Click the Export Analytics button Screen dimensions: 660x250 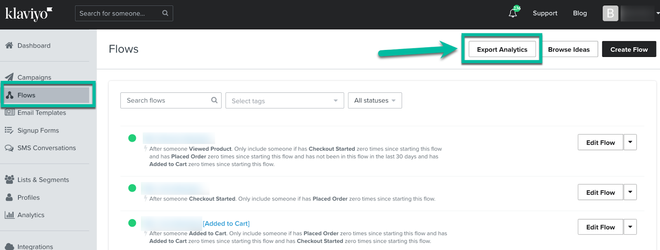pyautogui.click(x=502, y=50)
